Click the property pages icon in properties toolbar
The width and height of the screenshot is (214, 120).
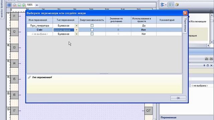point(177,5)
